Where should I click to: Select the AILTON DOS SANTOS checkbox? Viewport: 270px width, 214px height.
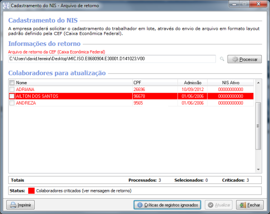pos(12,96)
